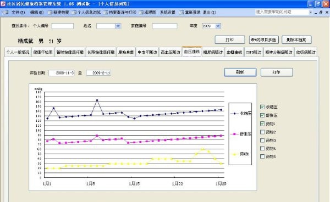The image size is (330, 202).
Task: Click the 家庭编号 input field
Action: (x=164, y=26)
